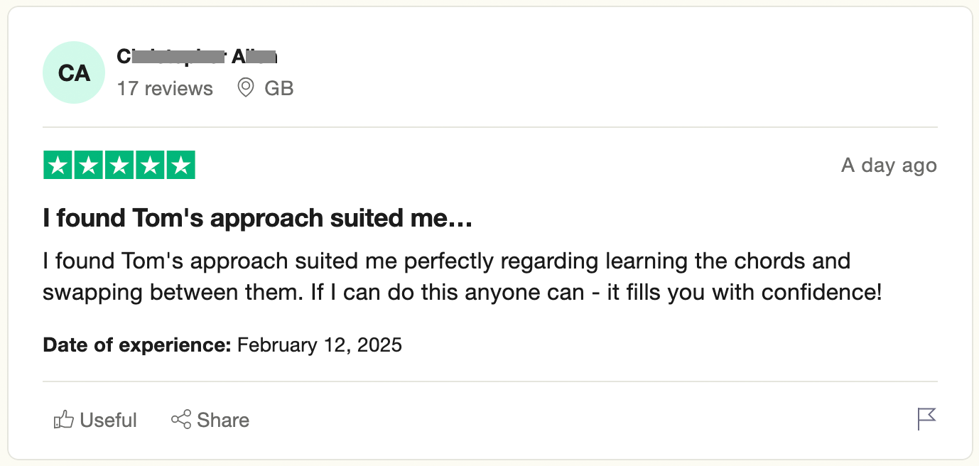979x466 pixels.
Task: Click the thumbs-up Useful icon
Action: click(x=64, y=420)
